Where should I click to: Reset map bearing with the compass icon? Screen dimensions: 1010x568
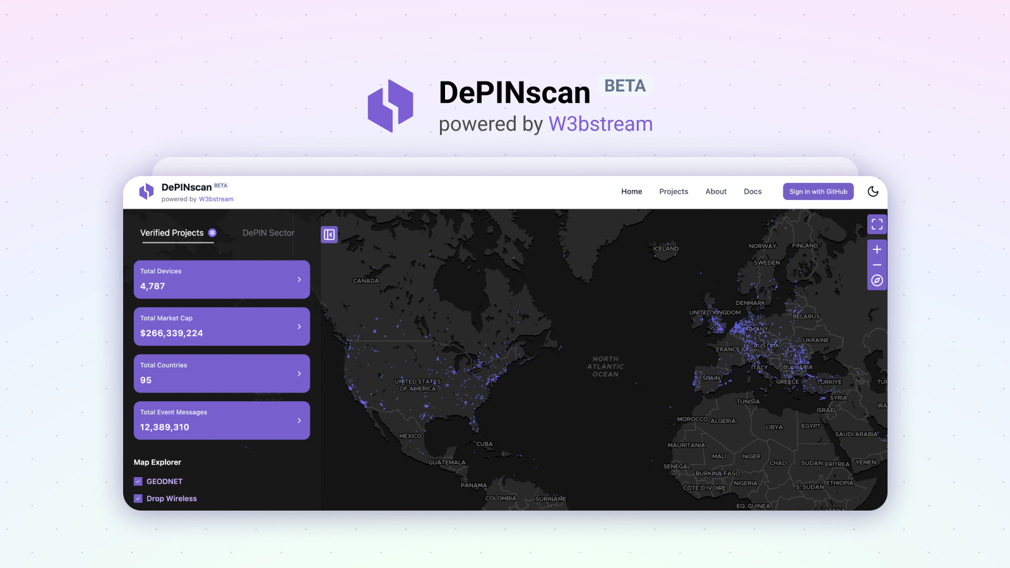pos(877,280)
